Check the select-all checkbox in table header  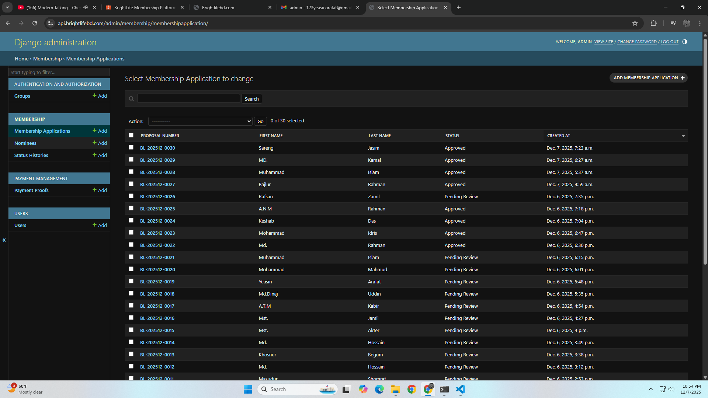131,135
